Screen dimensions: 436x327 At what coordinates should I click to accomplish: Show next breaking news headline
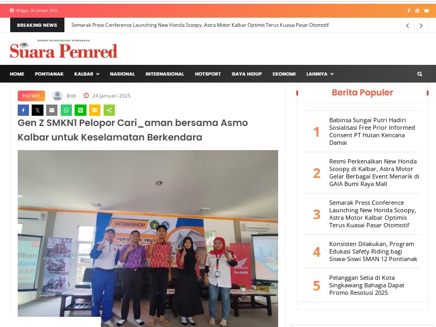click(x=421, y=26)
